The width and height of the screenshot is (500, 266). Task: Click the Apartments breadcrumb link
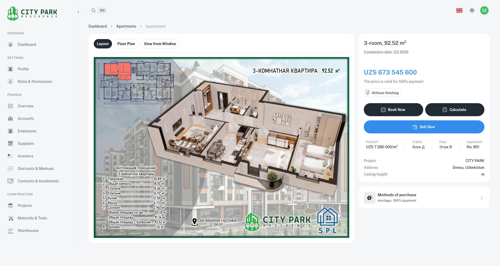tap(126, 26)
